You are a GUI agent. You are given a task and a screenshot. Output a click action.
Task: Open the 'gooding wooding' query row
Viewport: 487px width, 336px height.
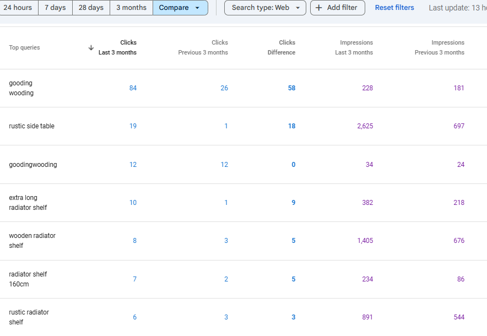(x=21, y=88)
